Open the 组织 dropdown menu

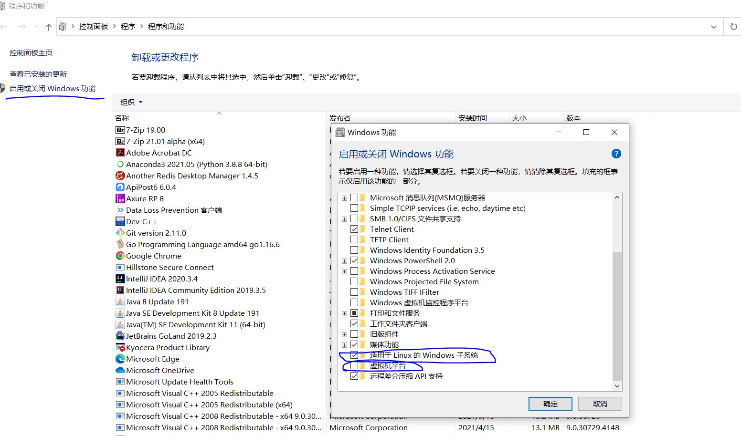coord(131,102)
